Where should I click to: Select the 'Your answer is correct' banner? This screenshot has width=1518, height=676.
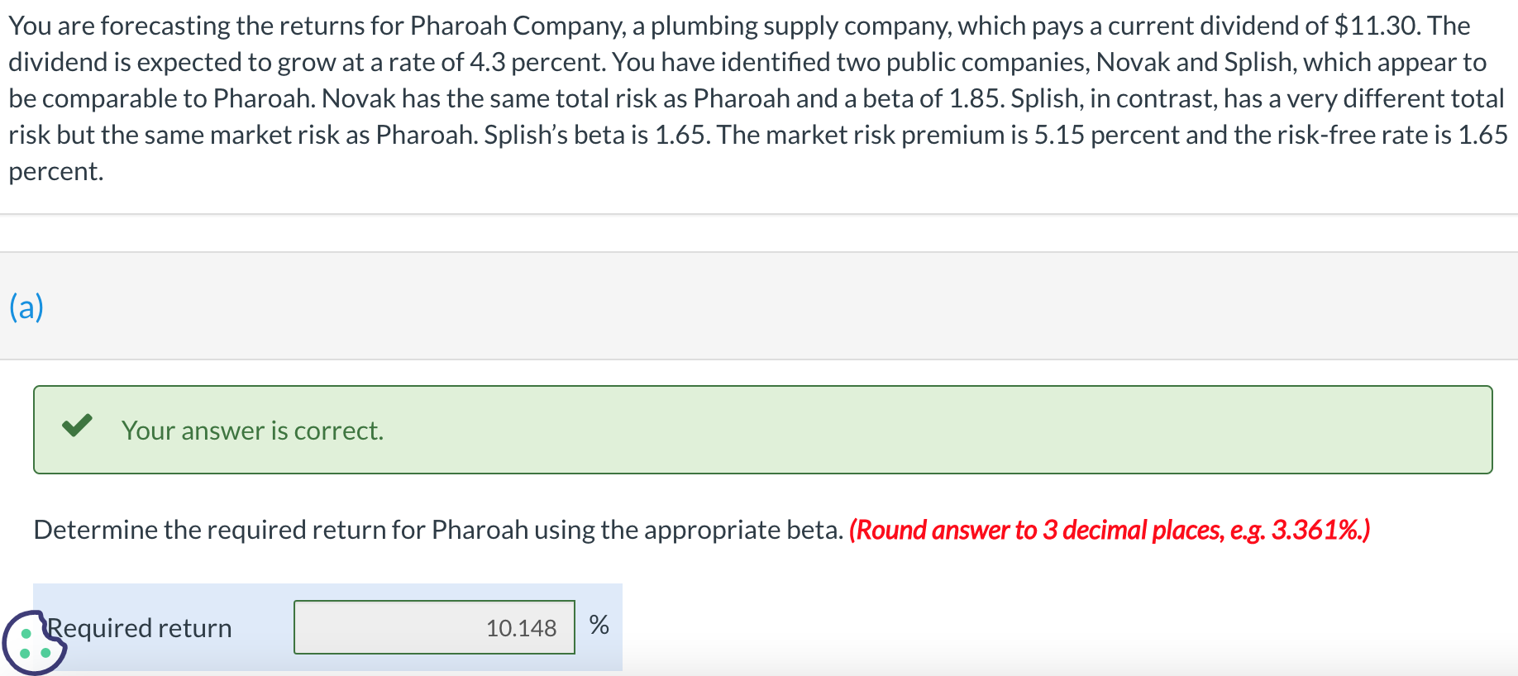coord(759,429)
